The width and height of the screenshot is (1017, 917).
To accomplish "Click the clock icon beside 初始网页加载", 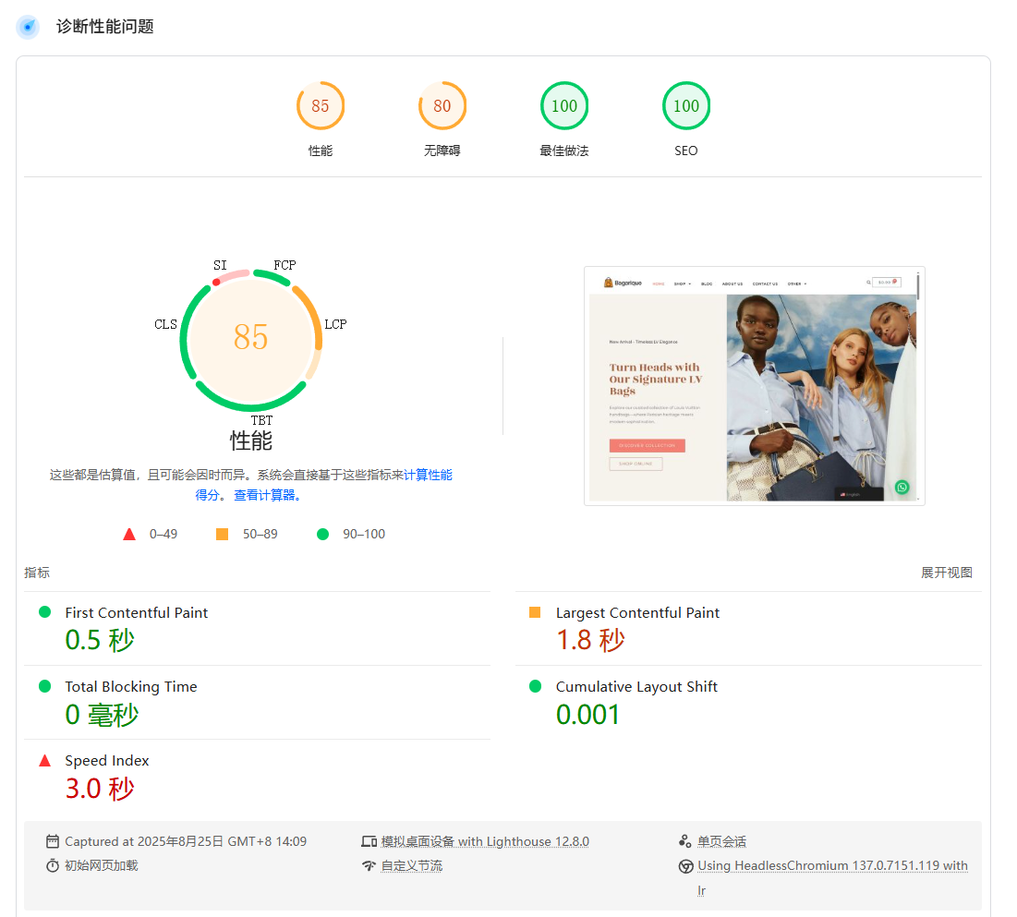I will 54,865.
